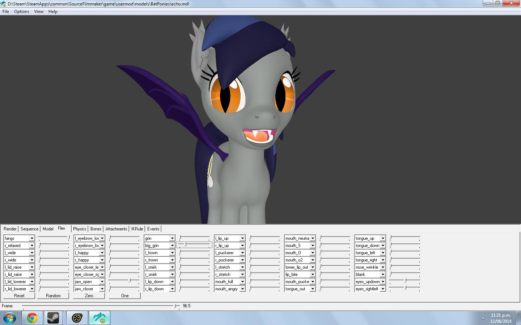This screenshot has width=521, height=325.
Task: Click the Windows Start button
Action: pyautogui.click(x=10, y=318)
